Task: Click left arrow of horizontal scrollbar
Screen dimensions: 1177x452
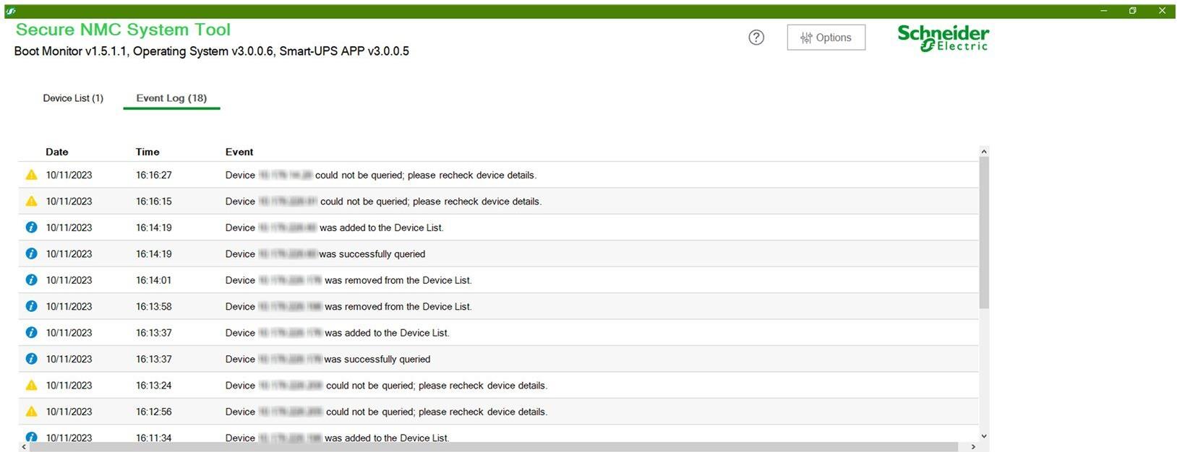Action: pyautogui.click(x=24, y=447)
